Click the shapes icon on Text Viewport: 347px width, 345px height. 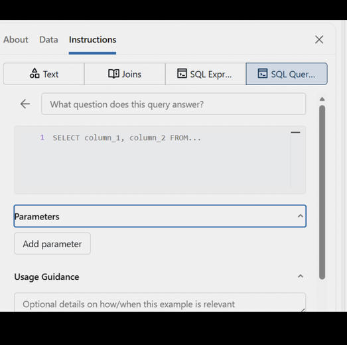[35, 73]
